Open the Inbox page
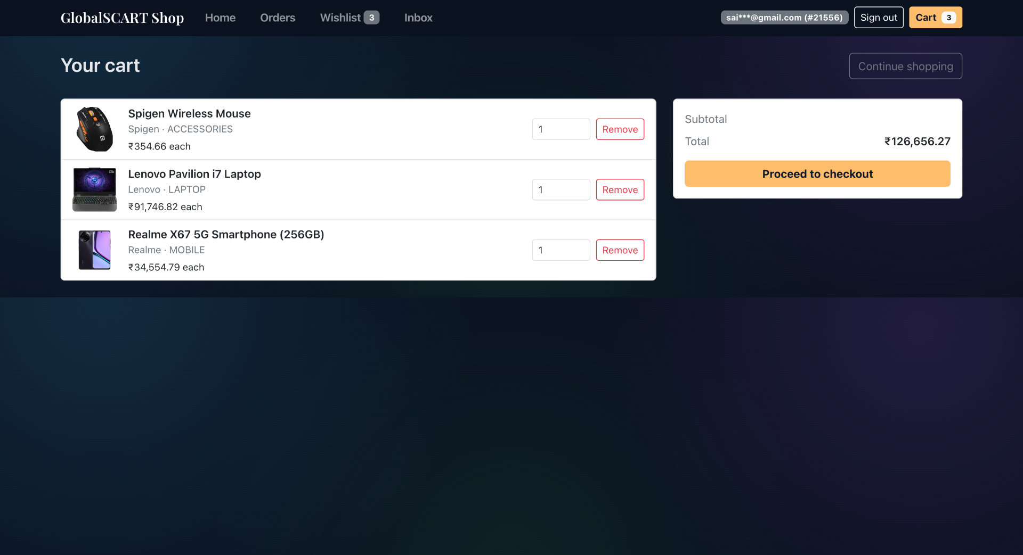 418,18
